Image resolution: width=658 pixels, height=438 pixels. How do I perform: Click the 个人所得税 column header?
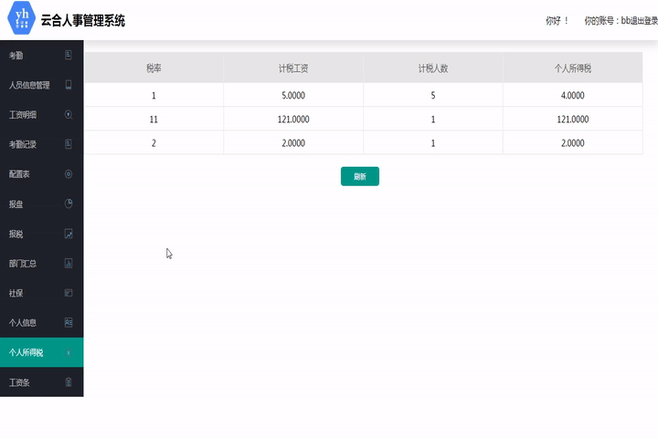(572, 68)
